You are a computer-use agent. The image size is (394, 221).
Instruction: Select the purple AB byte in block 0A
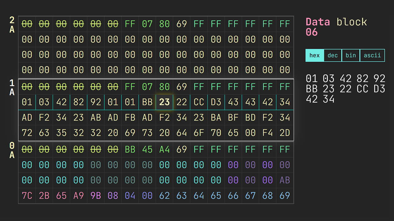pyautogui.click(x=285, y=180)
